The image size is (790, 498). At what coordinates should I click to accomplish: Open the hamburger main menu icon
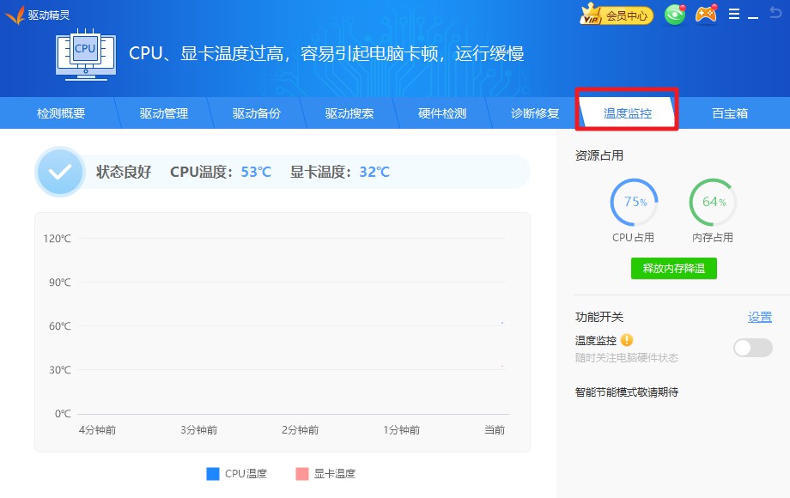click(x=734, y=14)
